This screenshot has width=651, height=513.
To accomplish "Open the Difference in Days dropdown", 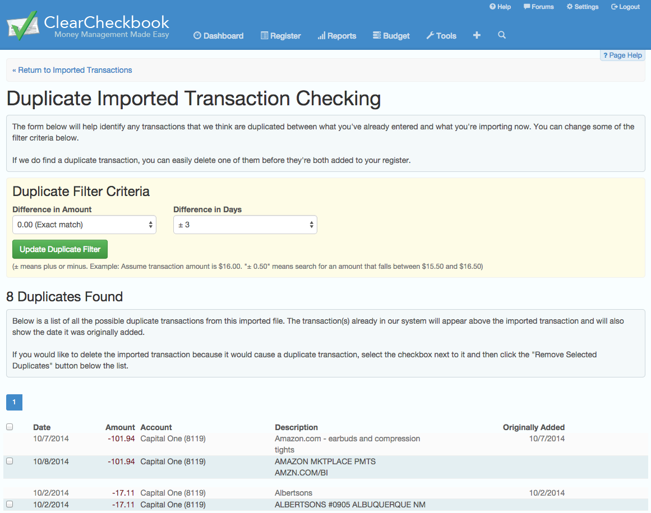I will [x=245, y=225].
